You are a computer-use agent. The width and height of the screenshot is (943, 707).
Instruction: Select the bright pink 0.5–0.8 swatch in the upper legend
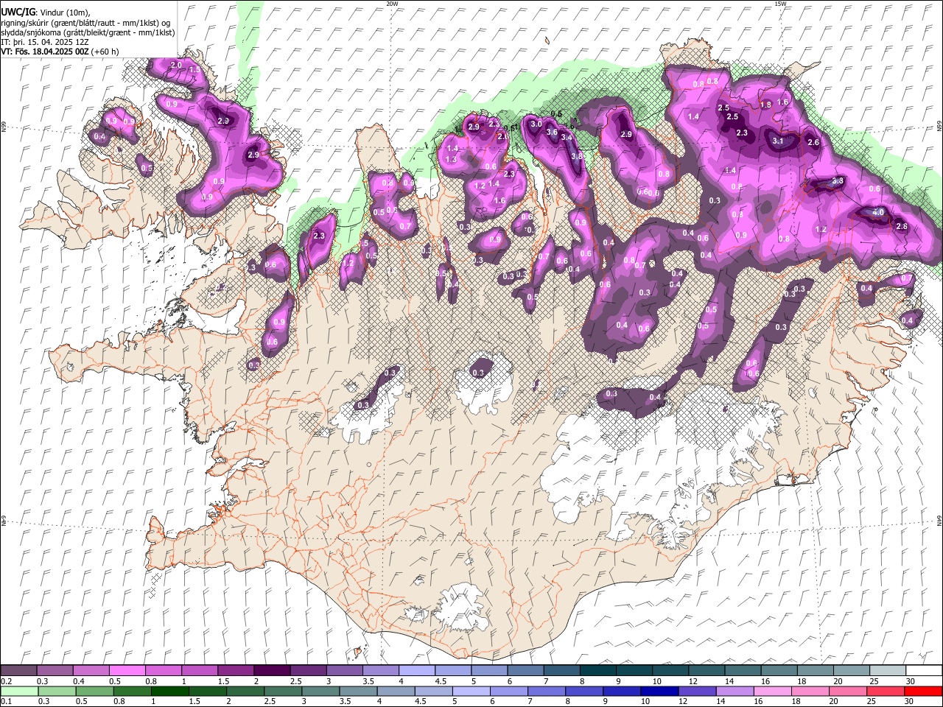pos(127,671)
